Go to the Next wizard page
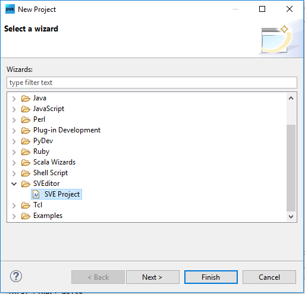Screen dimensions: 305x294 pos(153,277)
